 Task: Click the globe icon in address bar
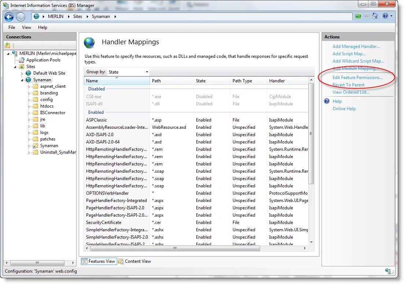point(37,16)
